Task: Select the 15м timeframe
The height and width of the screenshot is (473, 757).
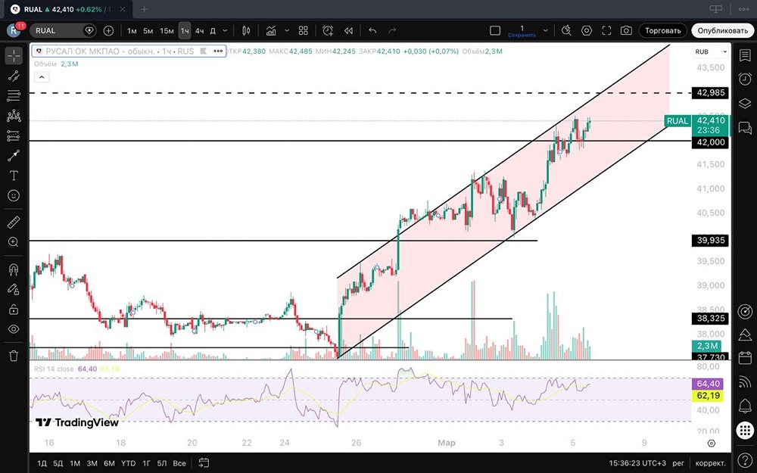Action: tap(167, 31)
